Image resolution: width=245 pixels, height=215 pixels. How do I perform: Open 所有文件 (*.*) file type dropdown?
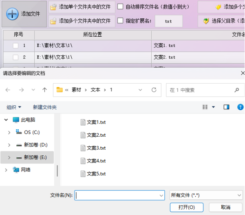(206, 195)
